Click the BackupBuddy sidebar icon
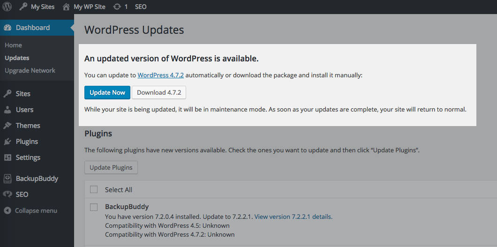The width and height of the screenshot is (497, 247). click(x=8, y=179)
